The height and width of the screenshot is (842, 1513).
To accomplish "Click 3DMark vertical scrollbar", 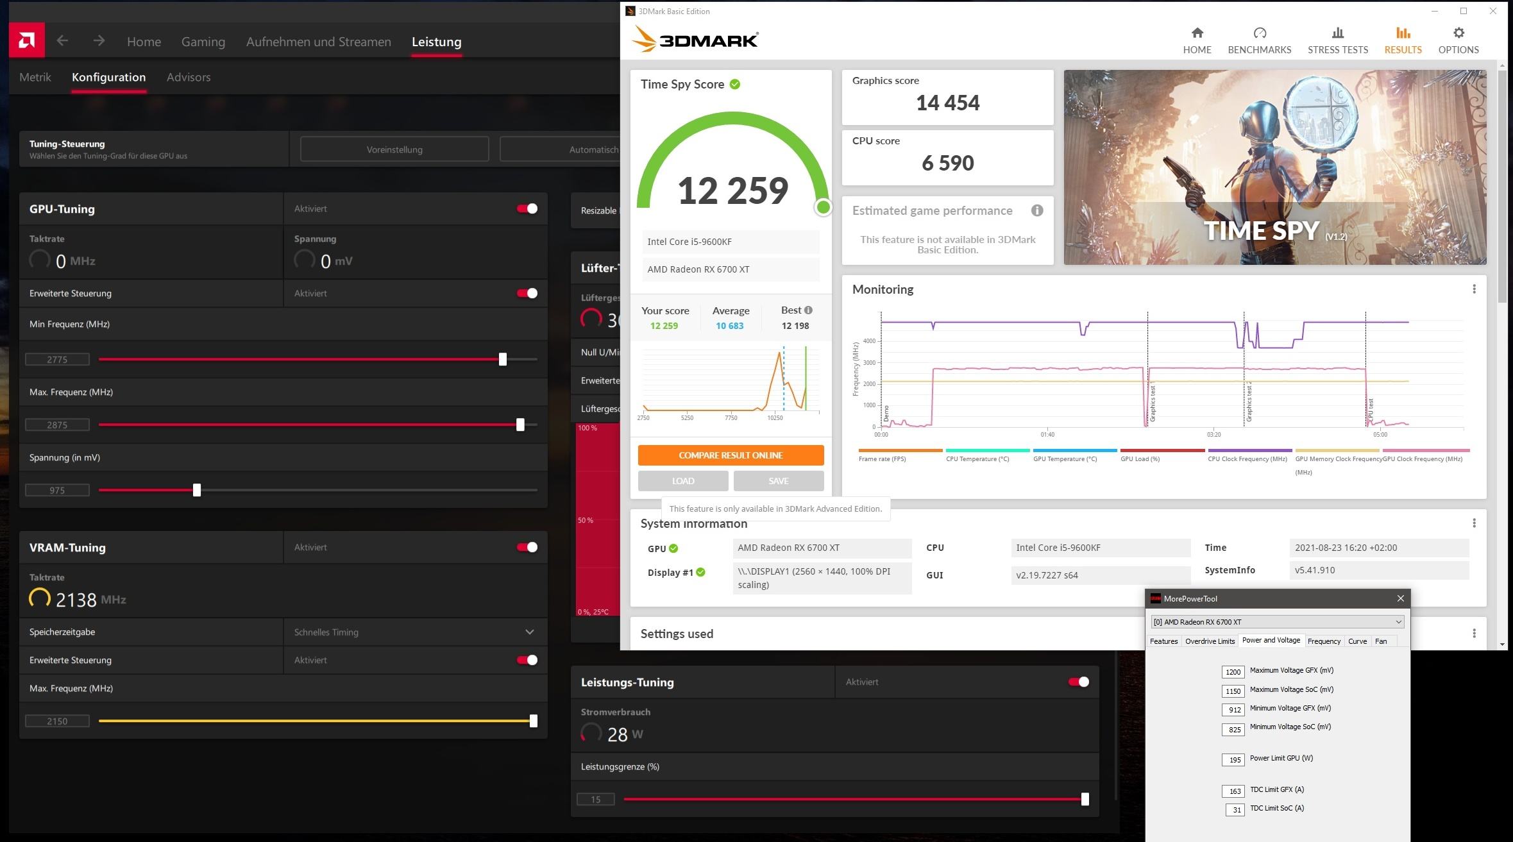I will pyautogui.click(x=1502, y=186).
